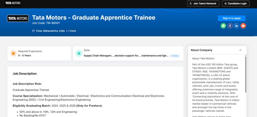Click the Skills star icon
The width and height of the screenshot is (257, 117).
coord(79,53)
